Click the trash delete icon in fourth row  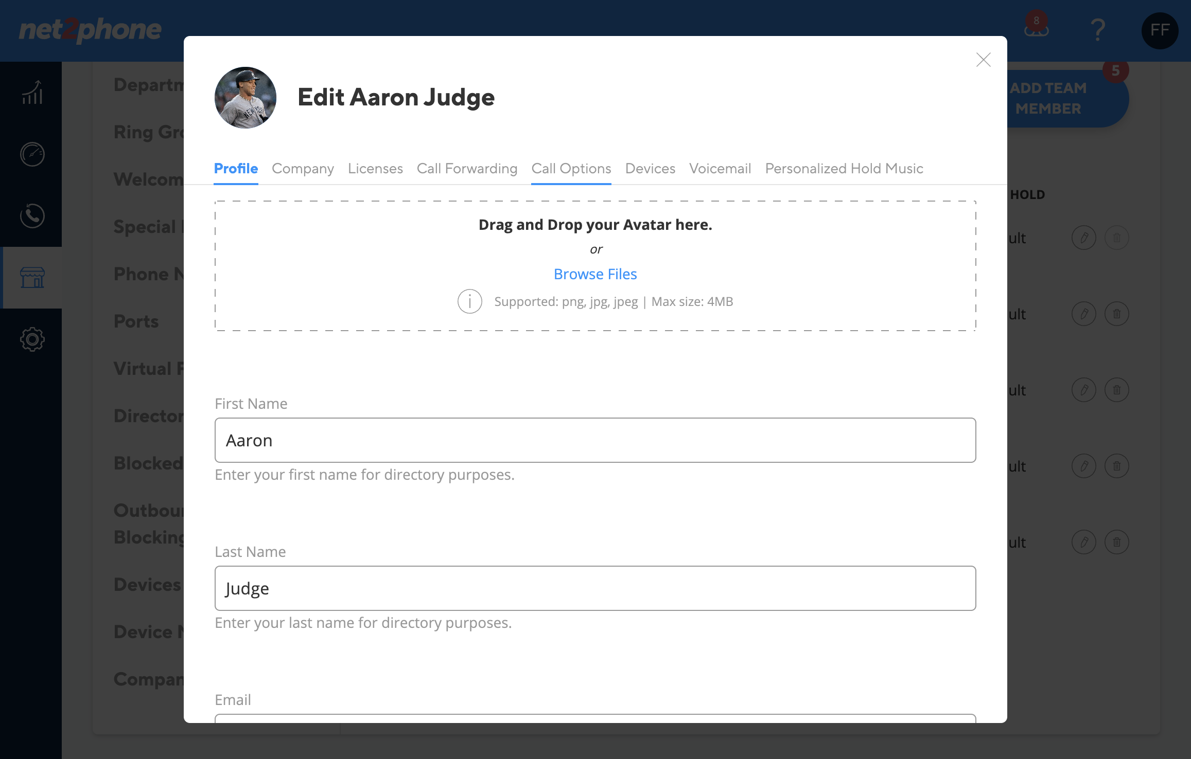tap(1116, 466)
